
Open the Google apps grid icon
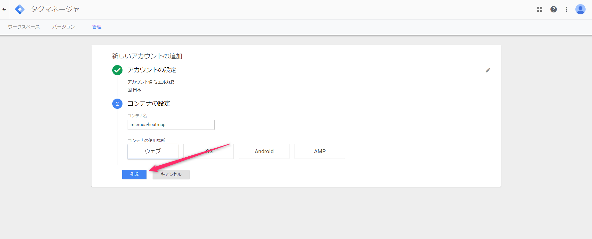click(x=540, y=9)
